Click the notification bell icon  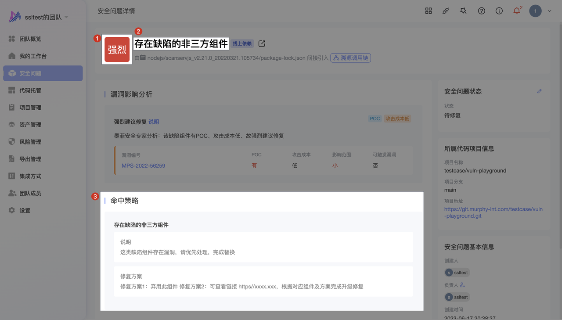coord(516,11)
